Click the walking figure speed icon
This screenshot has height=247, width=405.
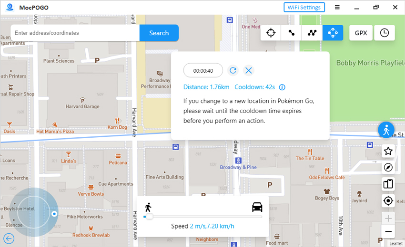tap(148, 207)
